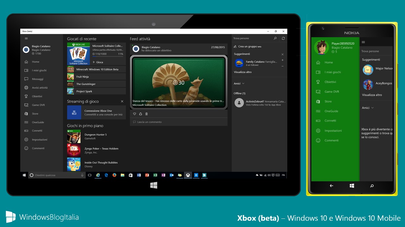Dismiss the Suggerimenti section on tablet
405x227 pixels.
click(x=283, y=54)
